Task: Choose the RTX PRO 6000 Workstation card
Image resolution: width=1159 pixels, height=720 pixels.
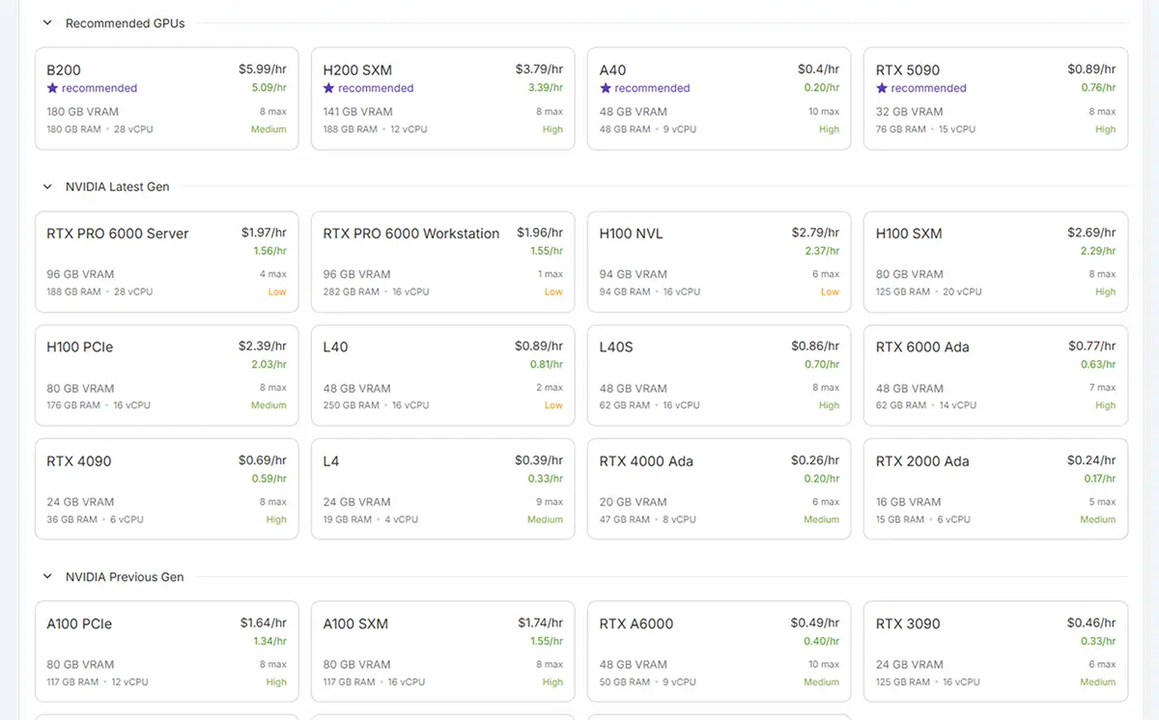Action: 443,262
